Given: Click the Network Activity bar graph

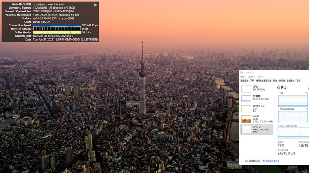Looking at the screenshot, I should point(57,29).
